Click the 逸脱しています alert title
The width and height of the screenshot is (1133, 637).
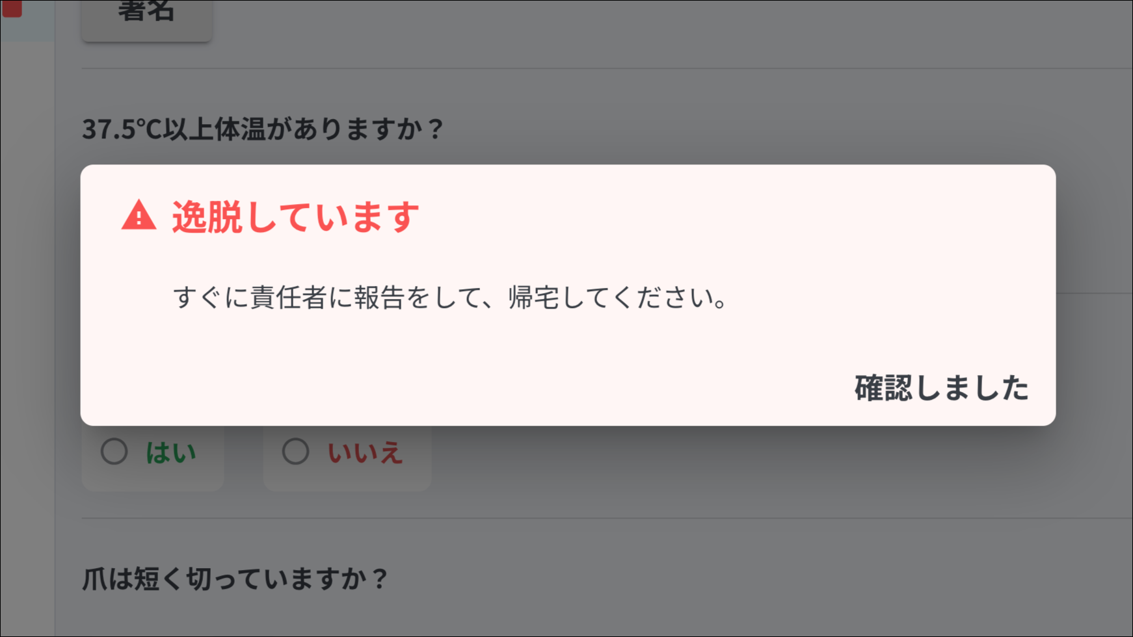(x=295, y=216)
